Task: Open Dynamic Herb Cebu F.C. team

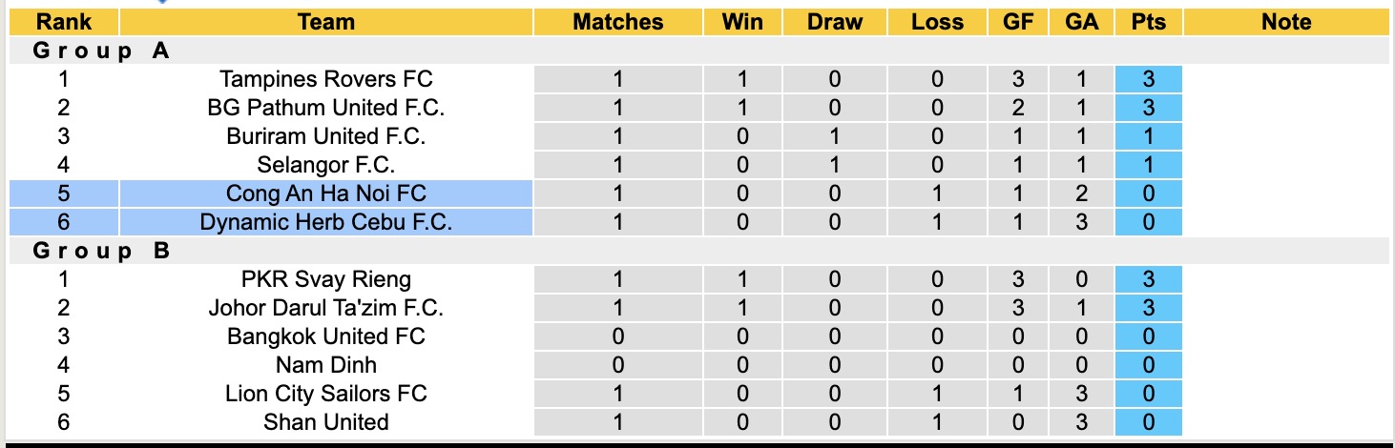Action: click(x=325, y=222)
